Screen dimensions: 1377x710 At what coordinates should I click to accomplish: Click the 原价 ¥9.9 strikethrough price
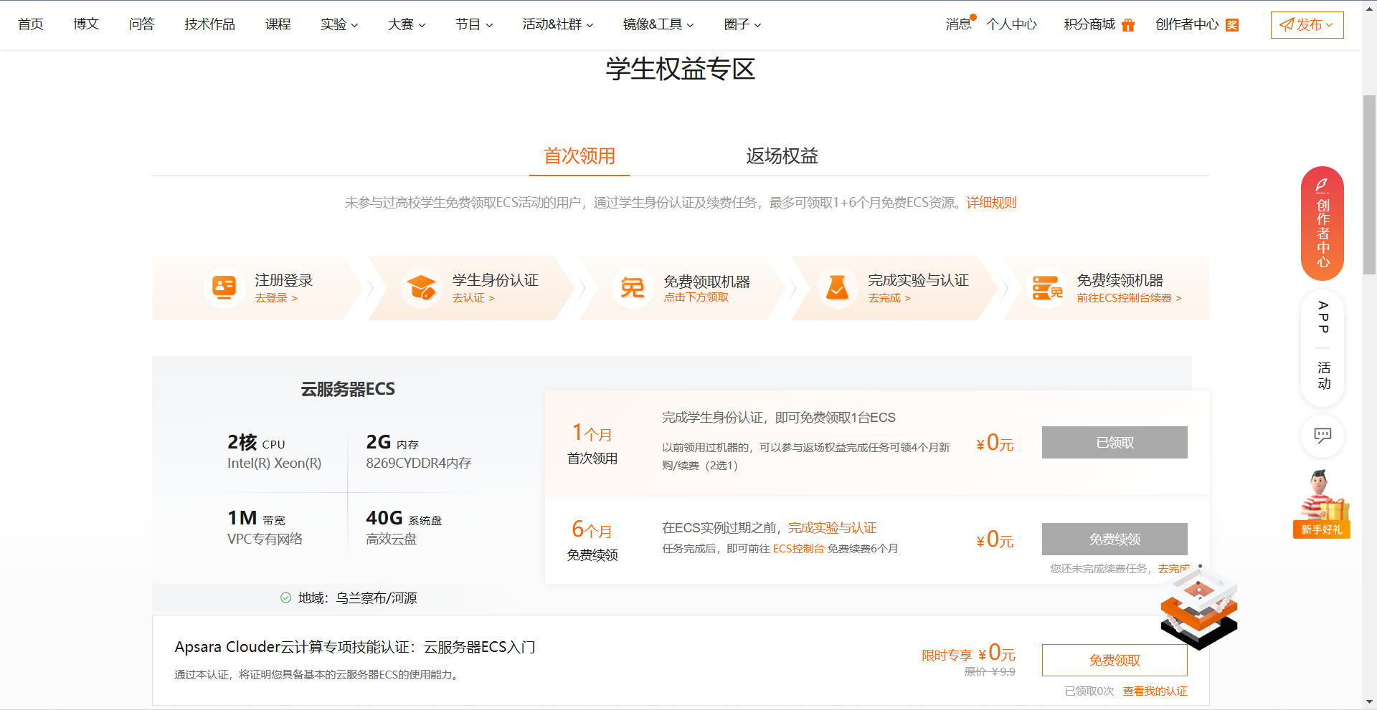(x=990, y=672)
